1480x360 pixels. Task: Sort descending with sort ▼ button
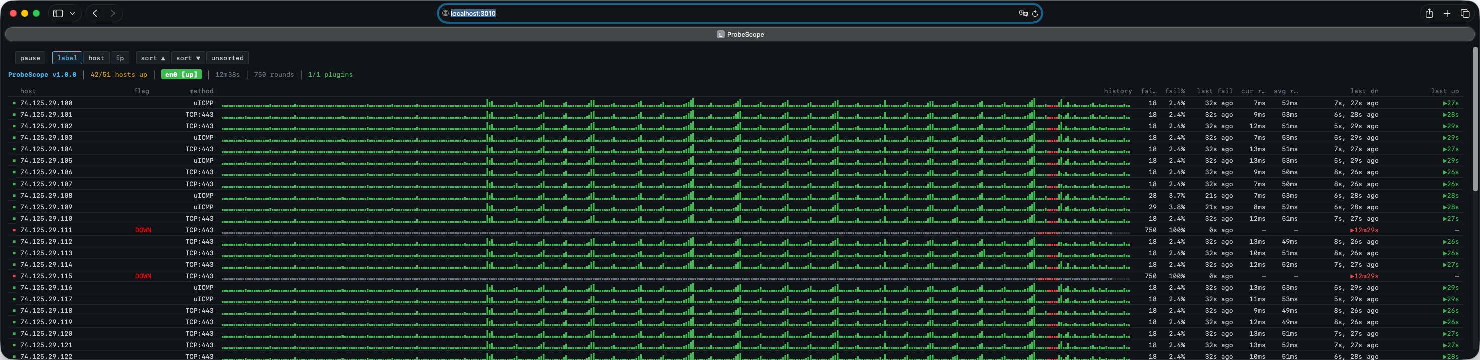click(x=188, y=58)
